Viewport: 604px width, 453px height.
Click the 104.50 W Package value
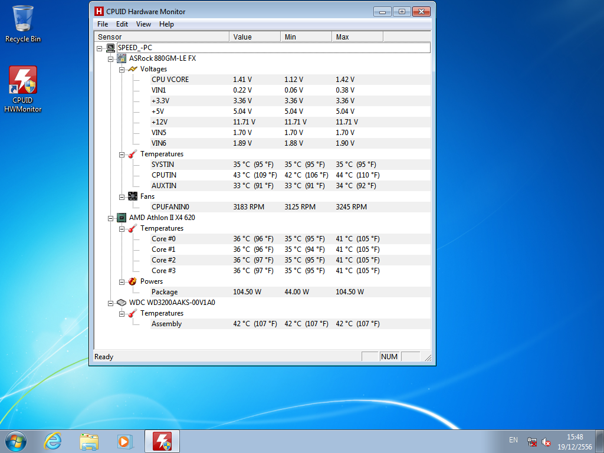tap(247, 292)
